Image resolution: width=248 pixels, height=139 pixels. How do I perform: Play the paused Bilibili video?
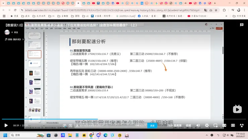6,125
